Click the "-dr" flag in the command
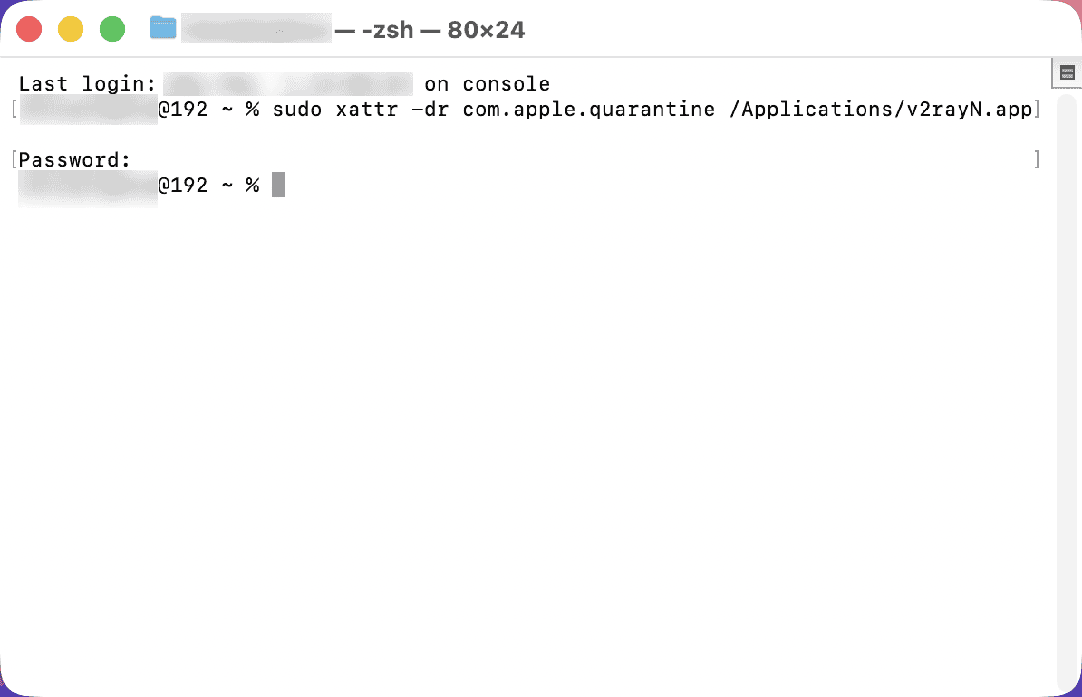1082x697 pixels. click(x=423, y=110)
